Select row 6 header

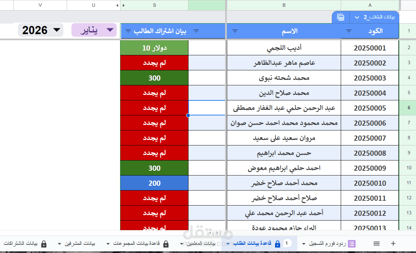click(408, 108)
